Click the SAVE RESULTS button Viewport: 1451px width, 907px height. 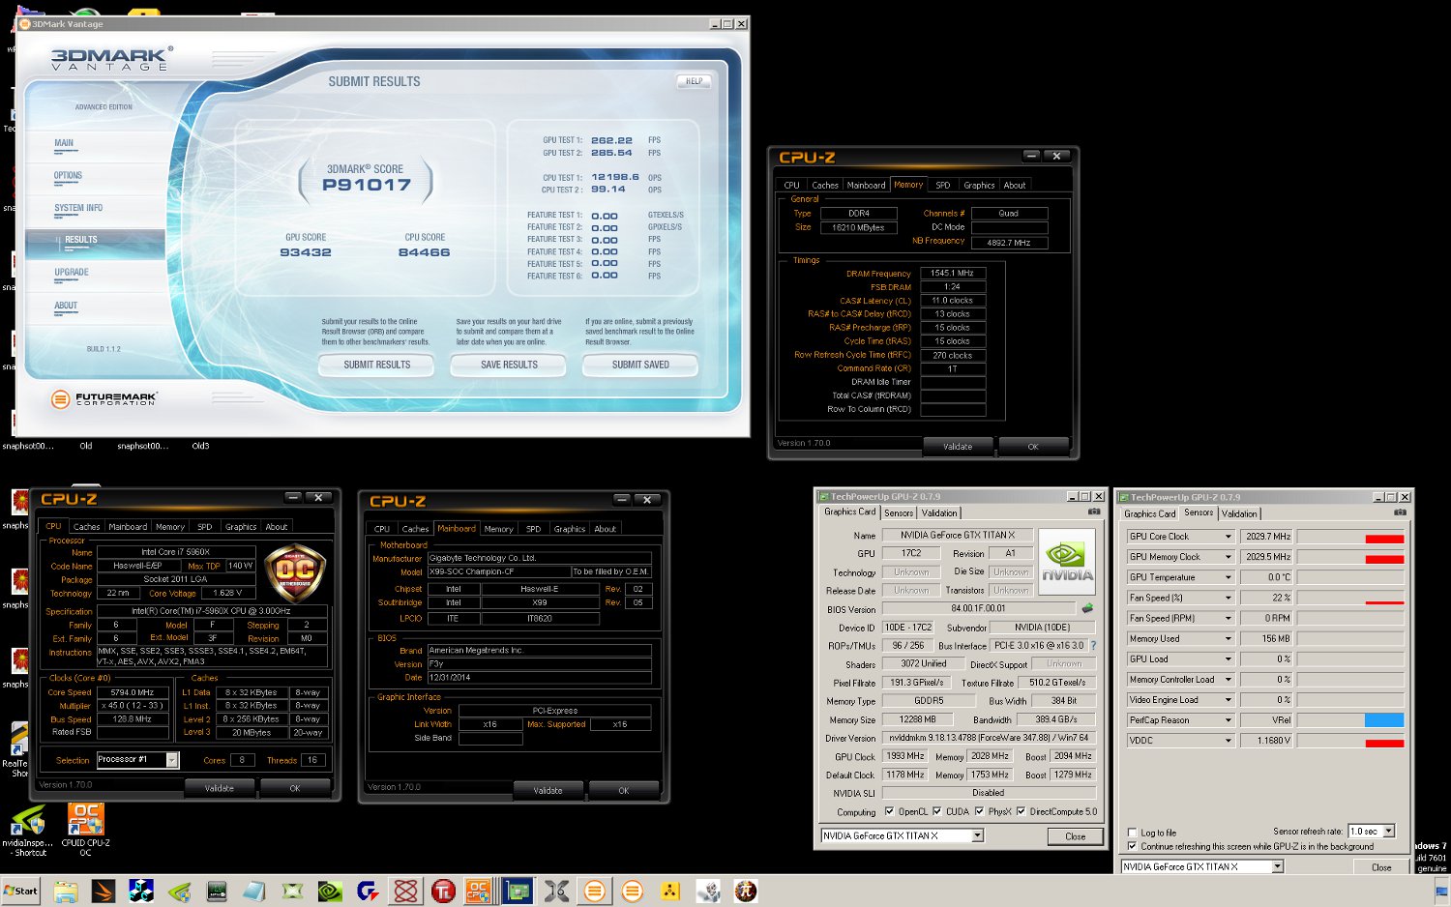click(x=509, y=365)
